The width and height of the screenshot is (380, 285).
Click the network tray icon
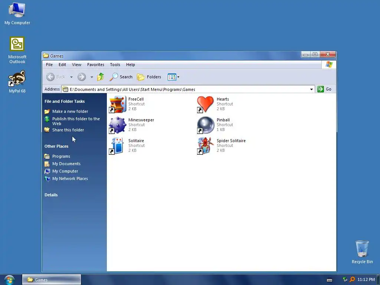click(345, 280)
